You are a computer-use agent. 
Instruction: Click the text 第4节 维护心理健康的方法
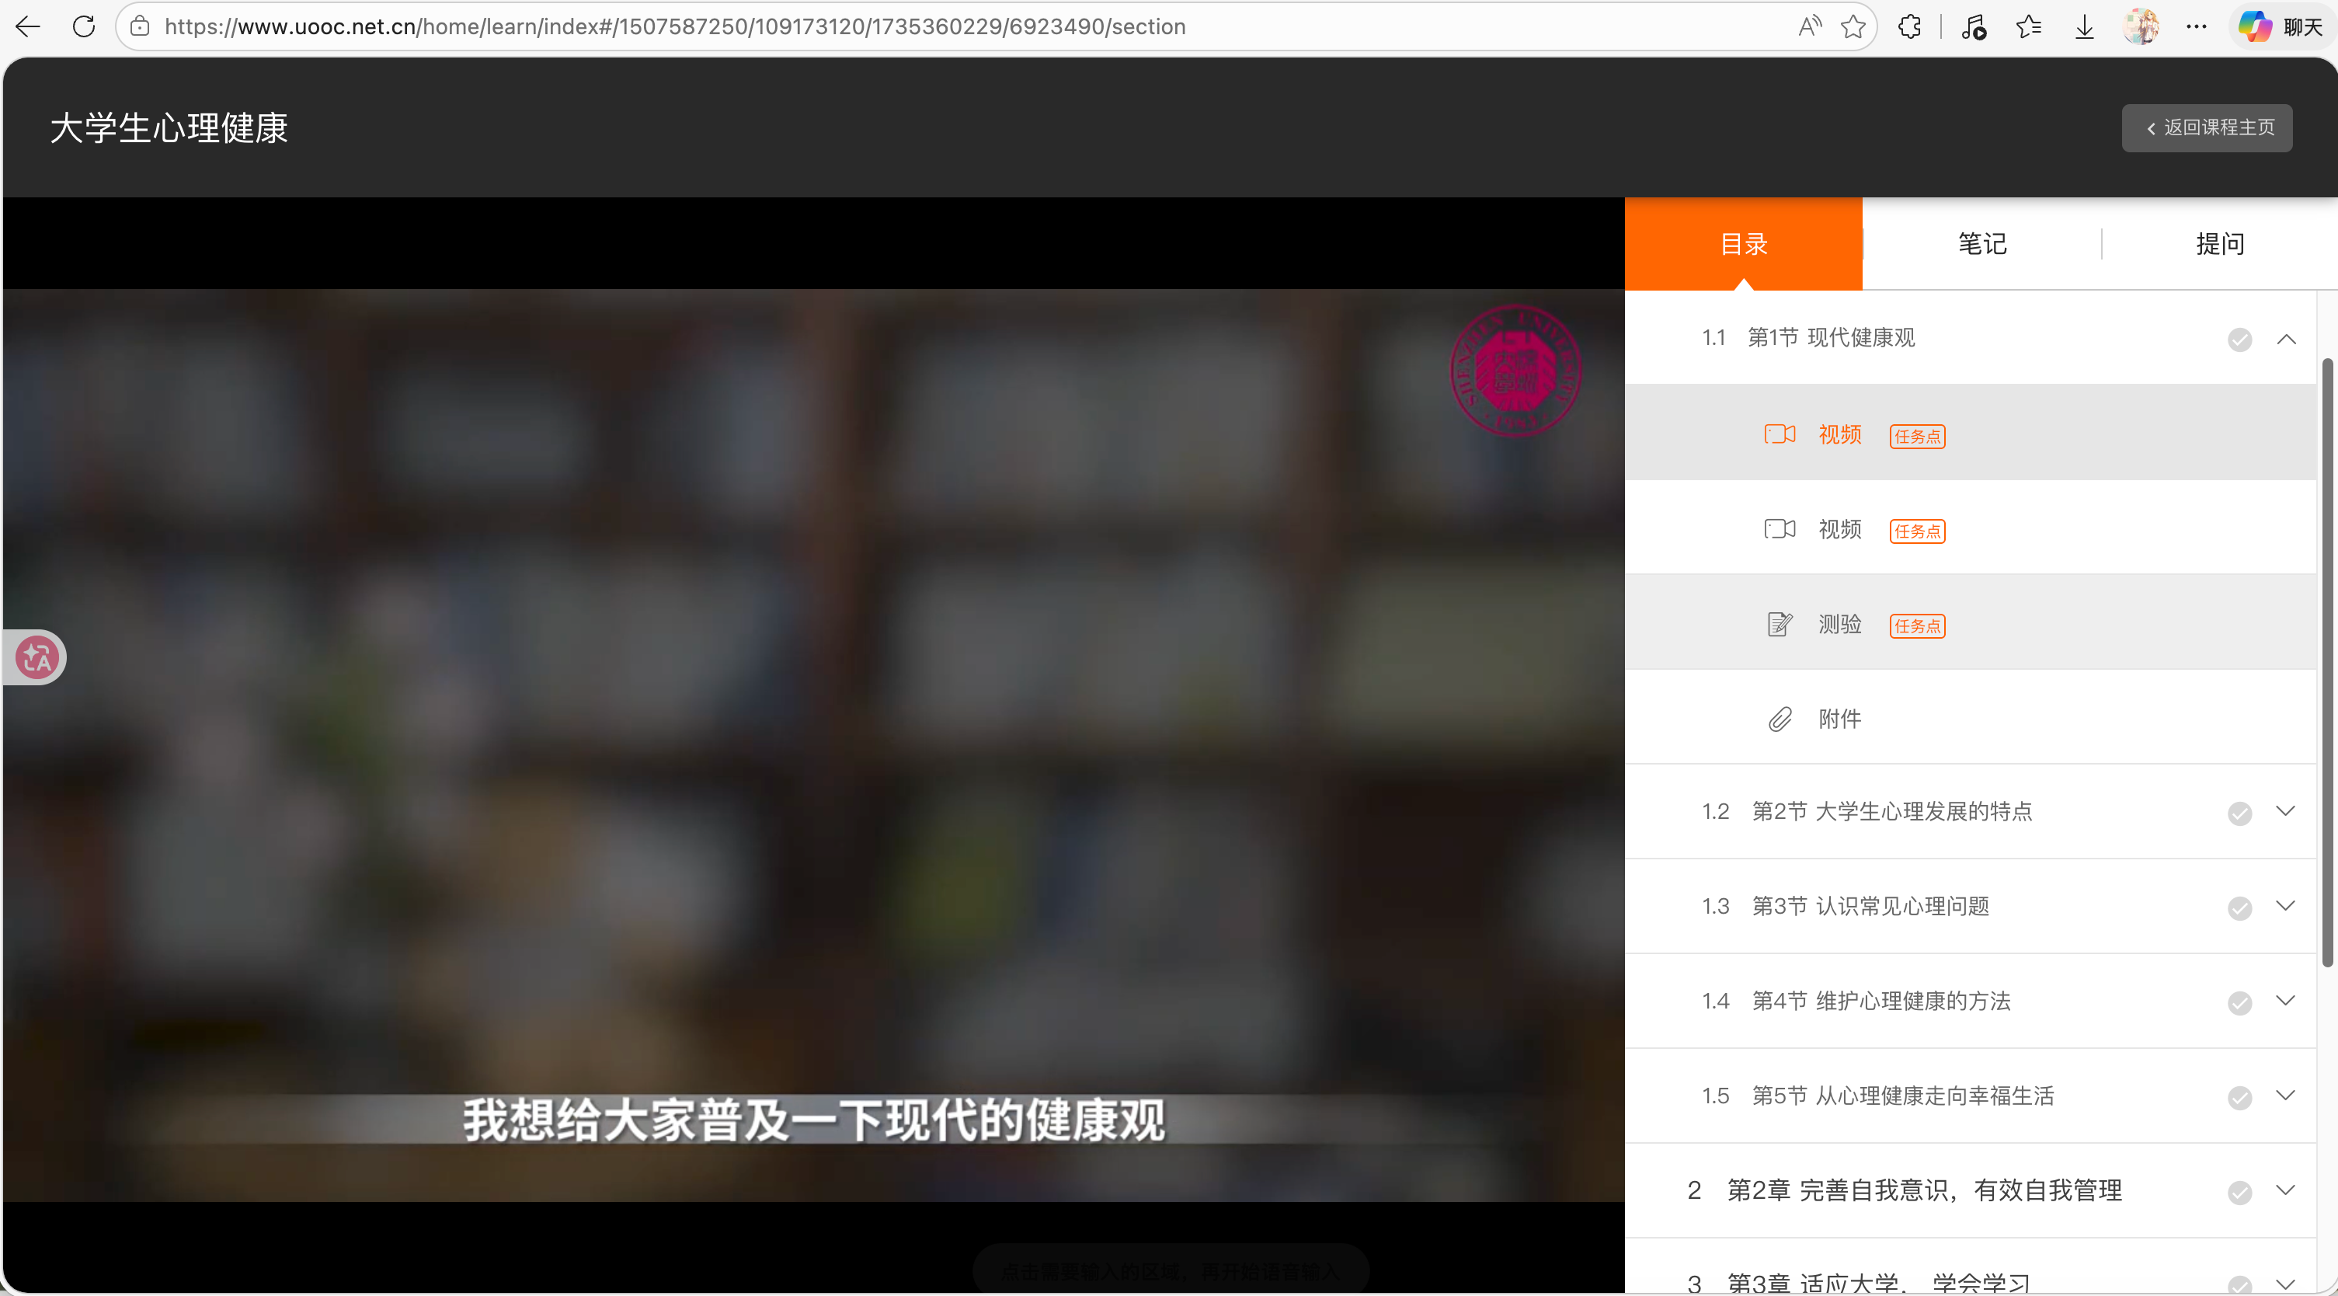pyautogui.click(x=1881, y=1001)
